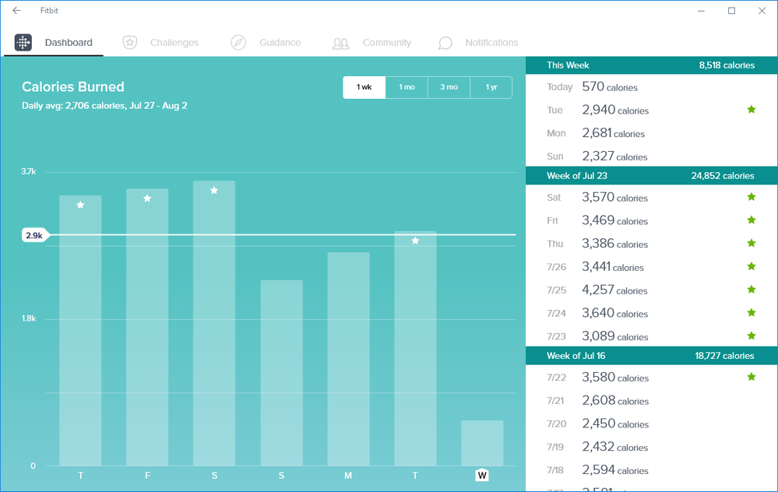
Task: Click the back arrow in the title bar
Action: tap(16, 10)
